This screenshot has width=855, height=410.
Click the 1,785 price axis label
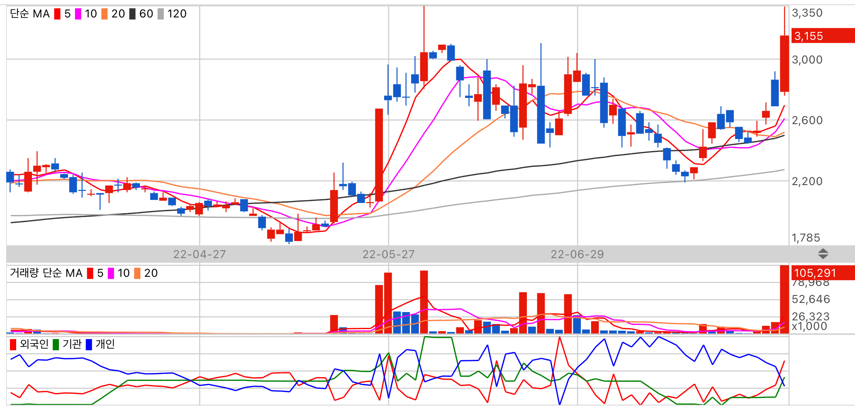click(x=806, y=238)
